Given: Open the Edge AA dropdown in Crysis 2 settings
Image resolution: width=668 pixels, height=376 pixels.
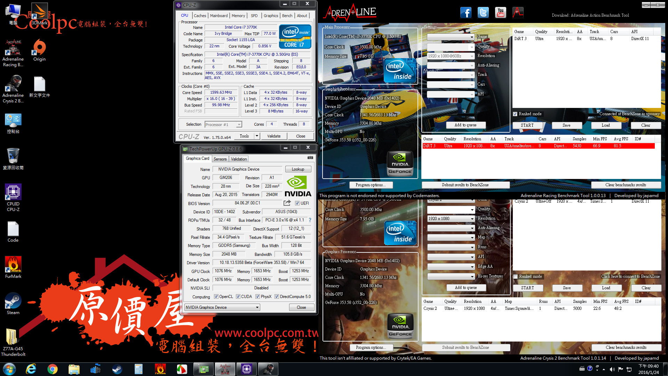Looking at the screenshot, I should [x=451, y=267].
